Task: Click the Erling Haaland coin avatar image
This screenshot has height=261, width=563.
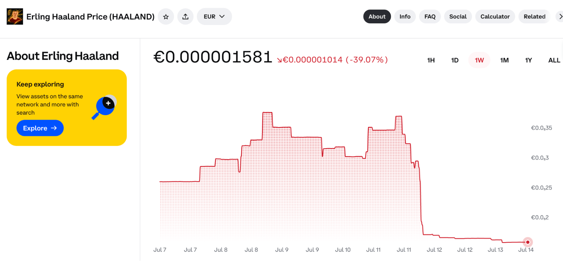Action: coord(15,17)
